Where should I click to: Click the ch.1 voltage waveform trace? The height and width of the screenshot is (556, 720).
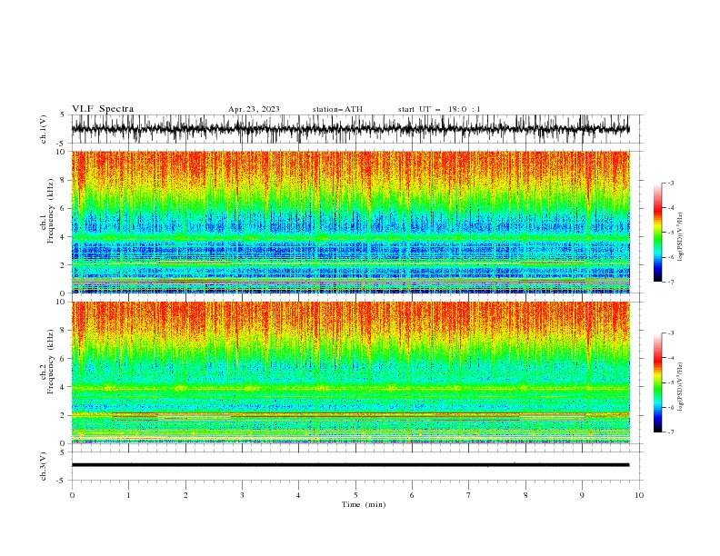coord(350,129)
